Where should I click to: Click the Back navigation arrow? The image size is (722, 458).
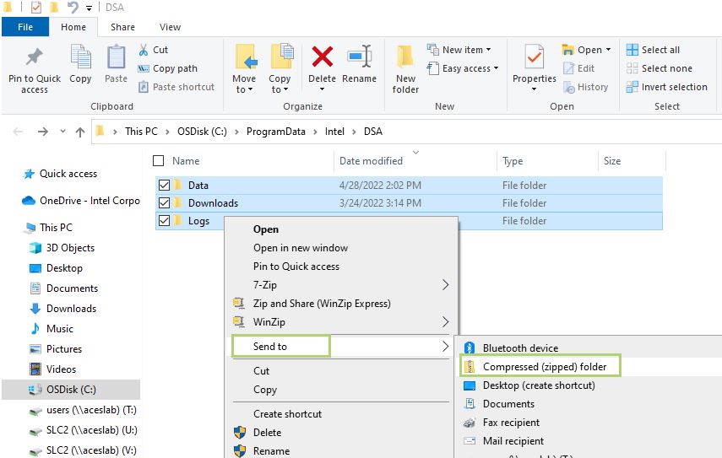[x=18, y=132]
